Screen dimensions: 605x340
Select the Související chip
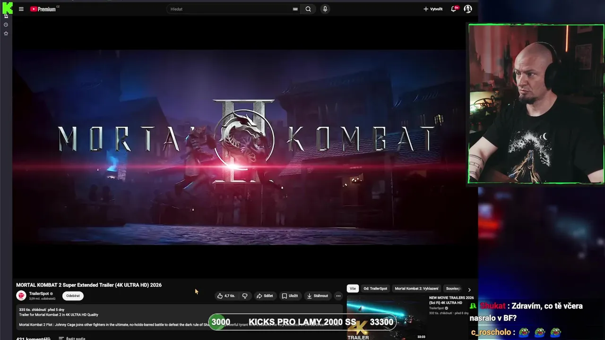(x=453, y=289)
